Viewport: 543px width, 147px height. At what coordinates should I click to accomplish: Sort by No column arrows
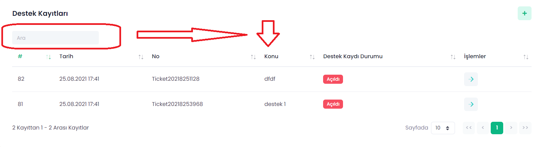[x=253, y=57]
